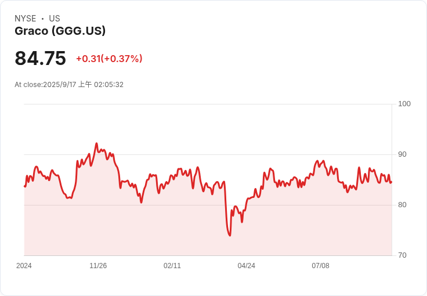The image size is (427, 296).
Task: Click the 70 y-axis price label
Action: click(402, 255)
